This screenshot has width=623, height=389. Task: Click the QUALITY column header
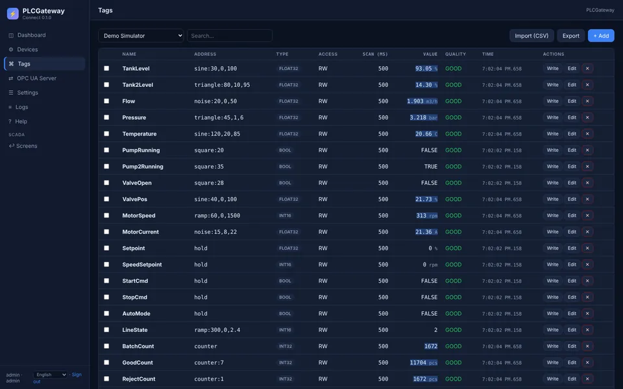(456, 54)
